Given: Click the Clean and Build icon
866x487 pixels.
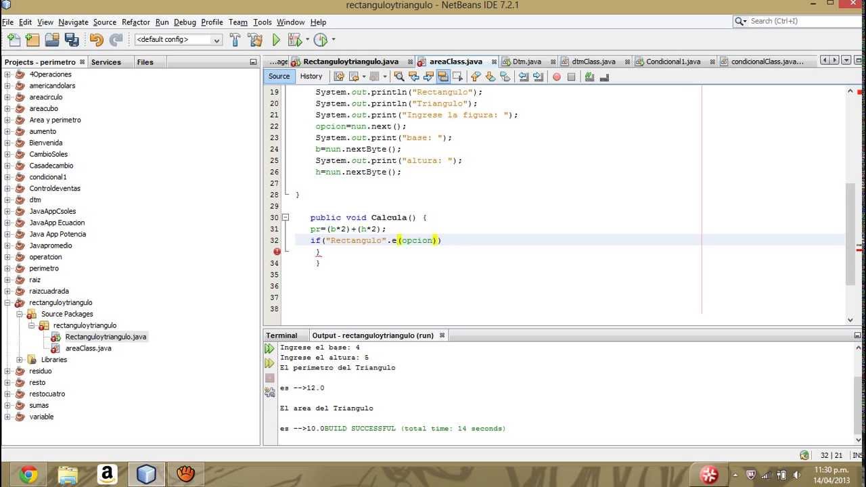Looking at the screenshot, I should pos(255,40).
